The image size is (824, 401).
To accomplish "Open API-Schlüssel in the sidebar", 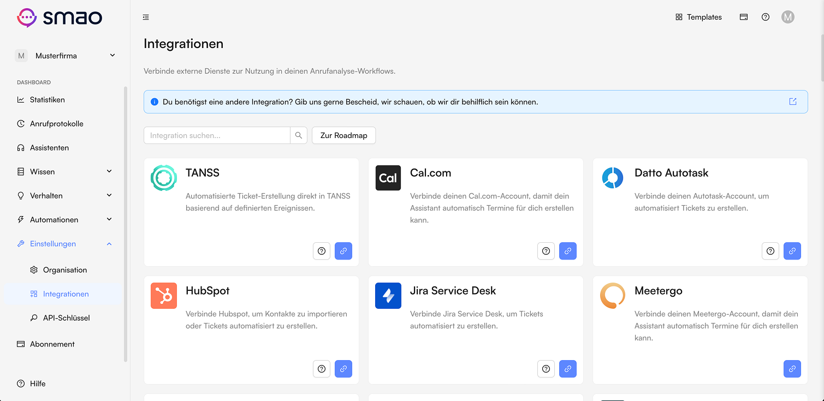I will 65,318.
